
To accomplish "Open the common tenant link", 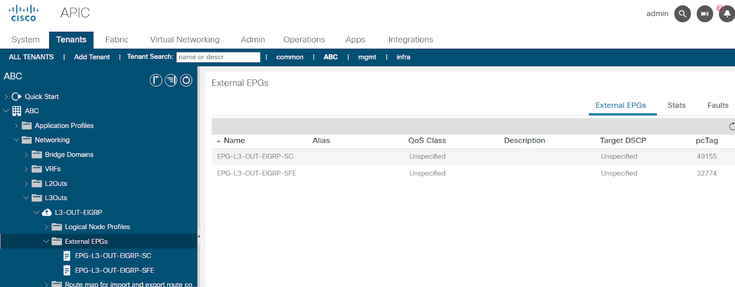I will (x=290, y=57).
